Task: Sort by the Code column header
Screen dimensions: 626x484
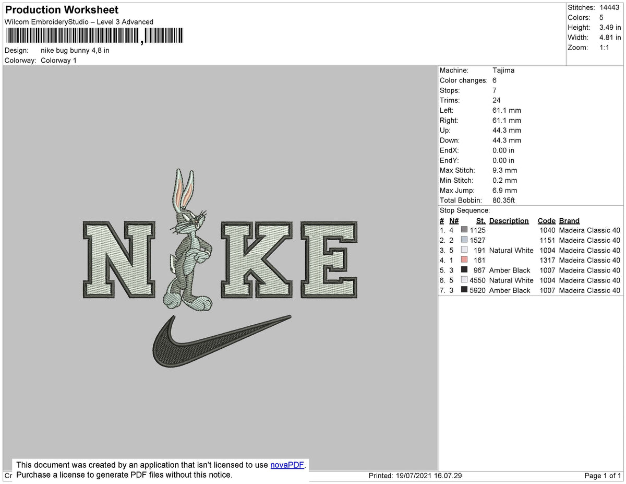Action: coord(546,220)
